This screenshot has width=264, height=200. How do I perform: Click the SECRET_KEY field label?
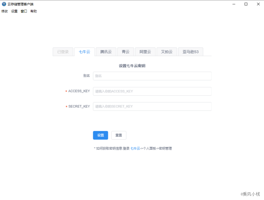[79, 106]
